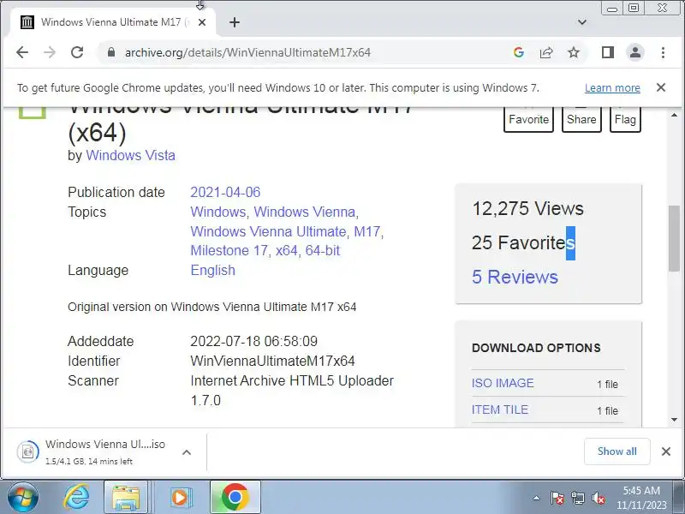Open the Learn more link about Chrome updates
This screenshot has height=514, width=685.
pyautogui.click(x=612, y=88)
